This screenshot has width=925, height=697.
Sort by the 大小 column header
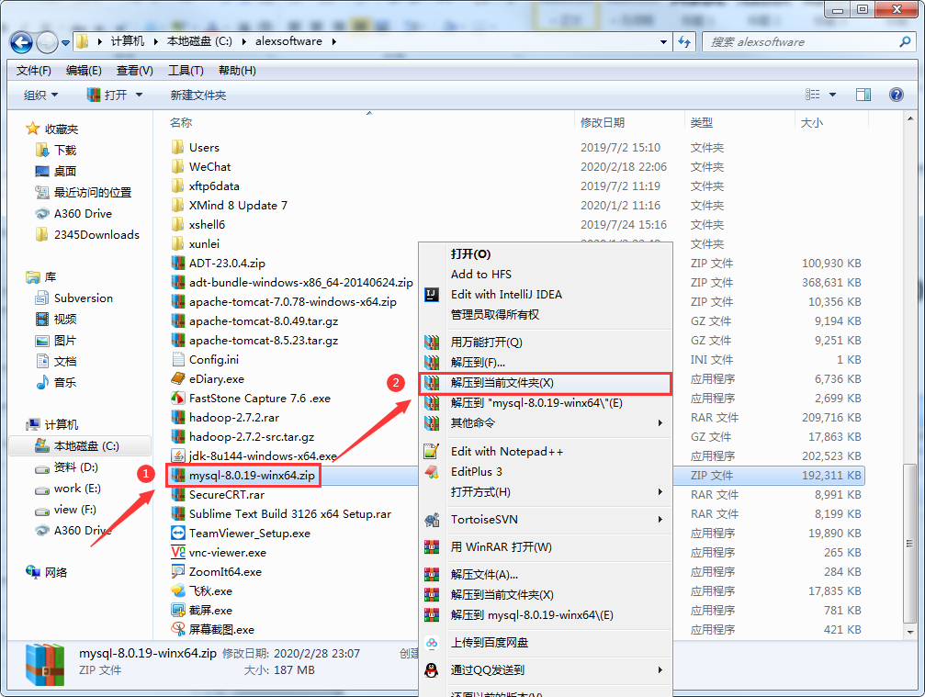(812, 123)
